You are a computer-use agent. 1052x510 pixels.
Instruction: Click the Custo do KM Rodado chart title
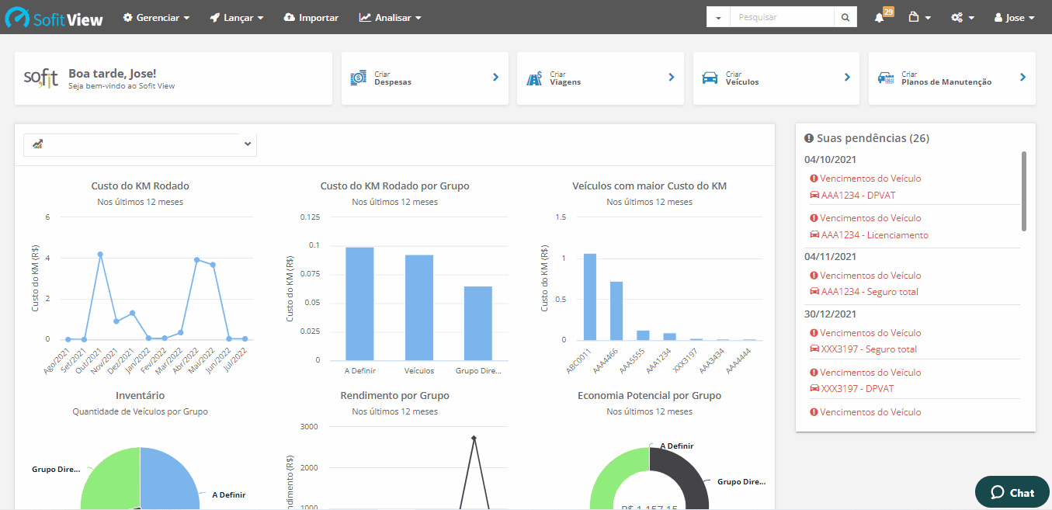coord(141,186)
